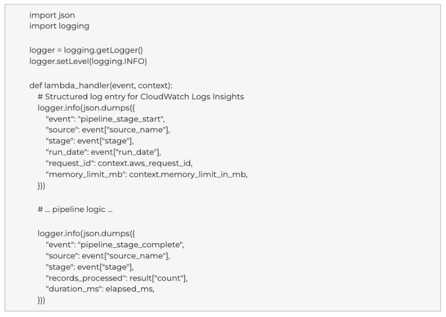Click the context.memory_limit_in_mb line
Viewport: 446px width, 317px height.
click(x=147, y=174)
